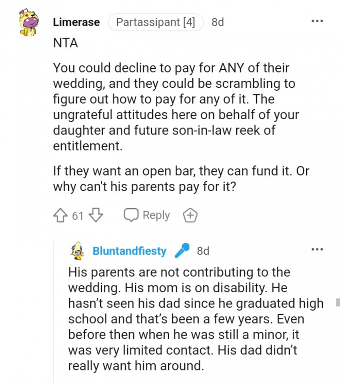The height and width of the screenshot is (383, 340).
Task: Give an award to Limerase's comment
Action: pos(189,215)
